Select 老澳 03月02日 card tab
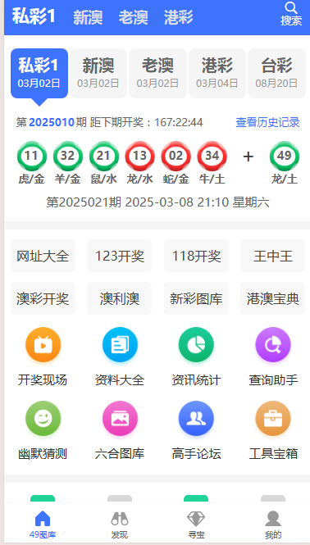Image resolution: width=310 pixels, height=545 pixels. [157, 73]
